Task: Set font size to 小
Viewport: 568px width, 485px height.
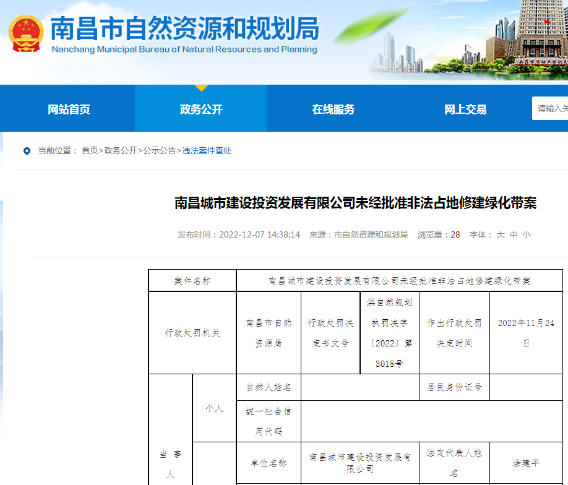Action: click(527, 234)
